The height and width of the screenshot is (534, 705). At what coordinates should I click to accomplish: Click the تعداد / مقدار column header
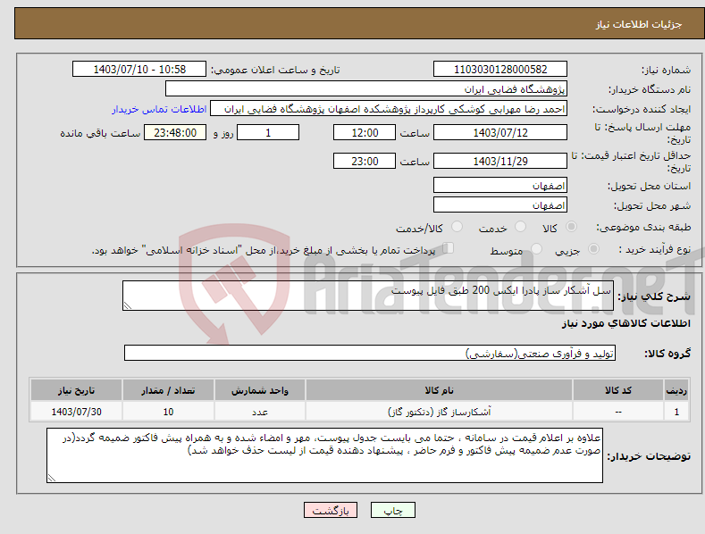tap(168, 390)
